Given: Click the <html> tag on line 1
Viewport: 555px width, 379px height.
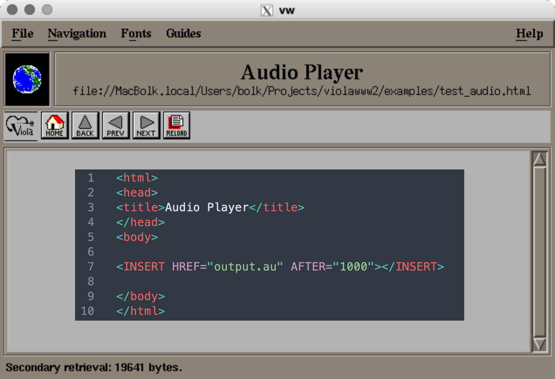Looking at the screenshot, I should (x=137, y=178).
